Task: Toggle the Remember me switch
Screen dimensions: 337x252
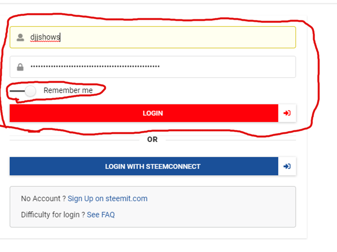Action: coord(23,91)
